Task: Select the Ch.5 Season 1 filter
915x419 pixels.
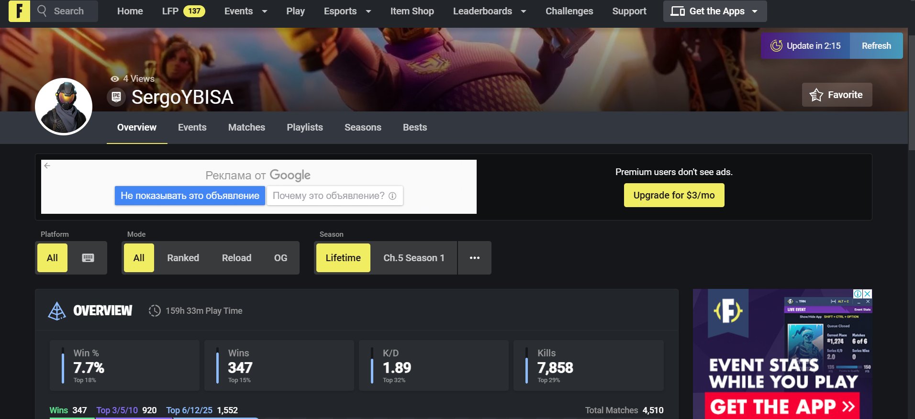Action: [414, 258]
